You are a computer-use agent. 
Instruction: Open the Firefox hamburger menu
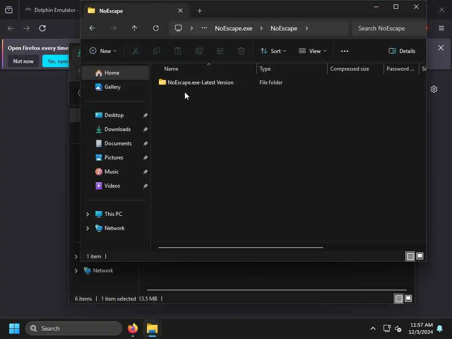coord(441,28)
